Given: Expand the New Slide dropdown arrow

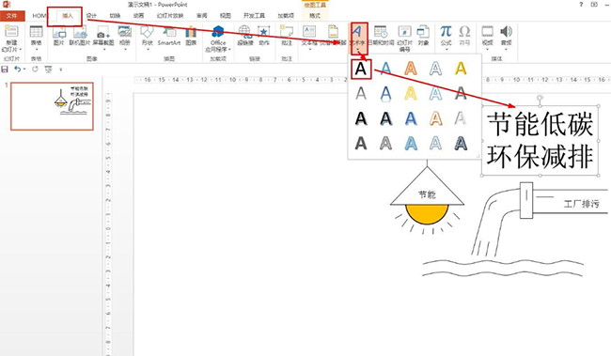Looking at the screenshot, I should 21,50.
